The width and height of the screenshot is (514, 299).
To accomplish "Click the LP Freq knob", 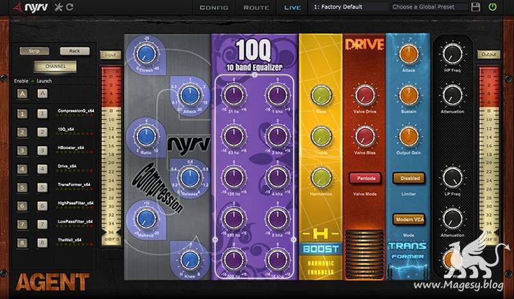I will click(452, 177).
